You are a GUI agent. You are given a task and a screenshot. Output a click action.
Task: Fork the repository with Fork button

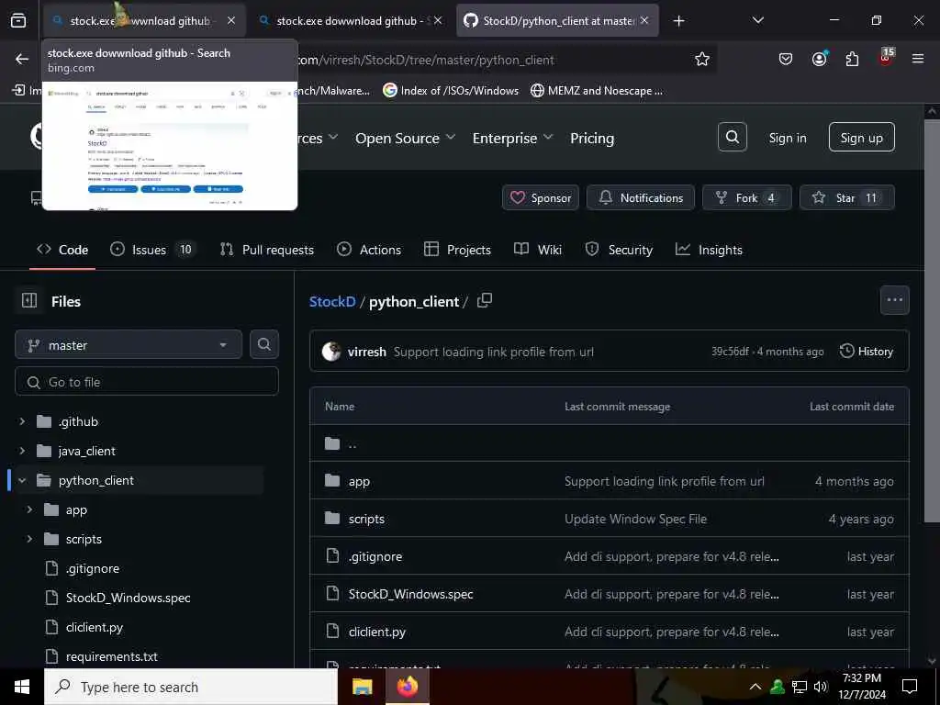coord(747,197)
